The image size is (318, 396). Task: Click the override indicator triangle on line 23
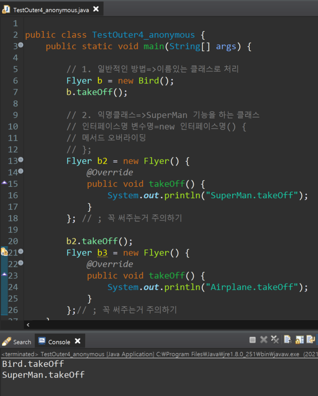click(x=5, y=274)
